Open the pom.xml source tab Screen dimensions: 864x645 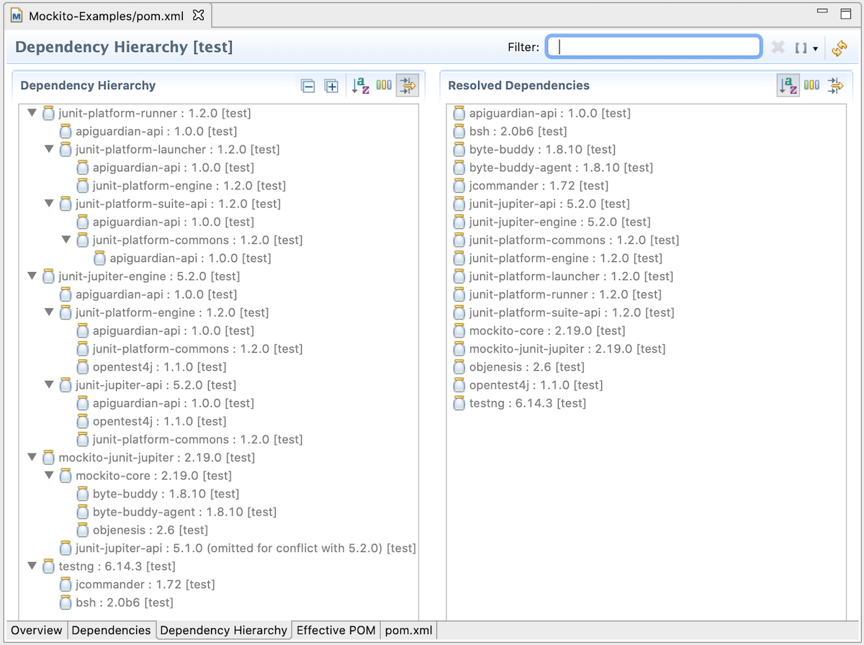tap(409, 630)
